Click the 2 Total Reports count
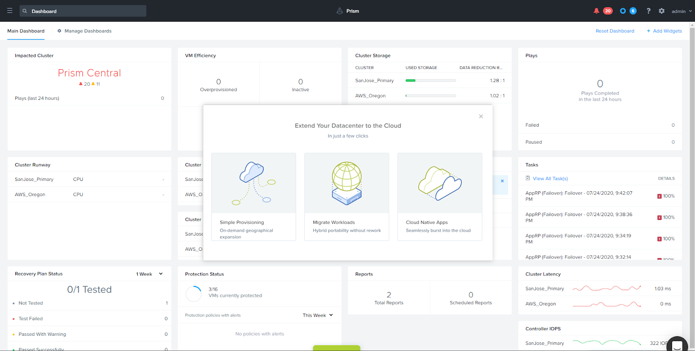The image size is (695, 351). point(389,295)
